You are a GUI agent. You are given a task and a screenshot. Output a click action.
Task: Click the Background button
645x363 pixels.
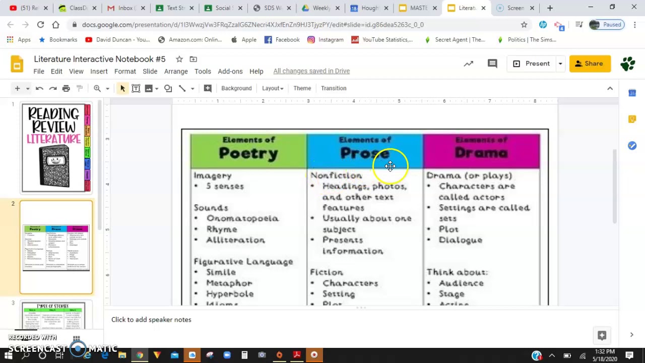(236, 88)
